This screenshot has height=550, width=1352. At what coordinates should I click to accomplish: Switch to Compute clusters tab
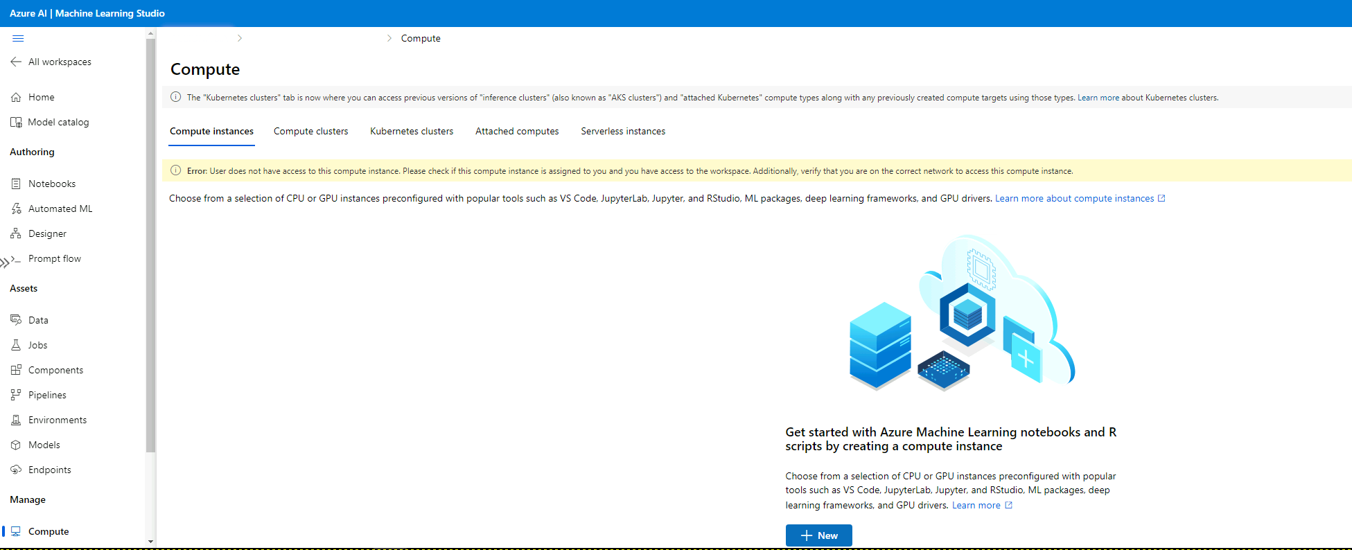point(310,132)
